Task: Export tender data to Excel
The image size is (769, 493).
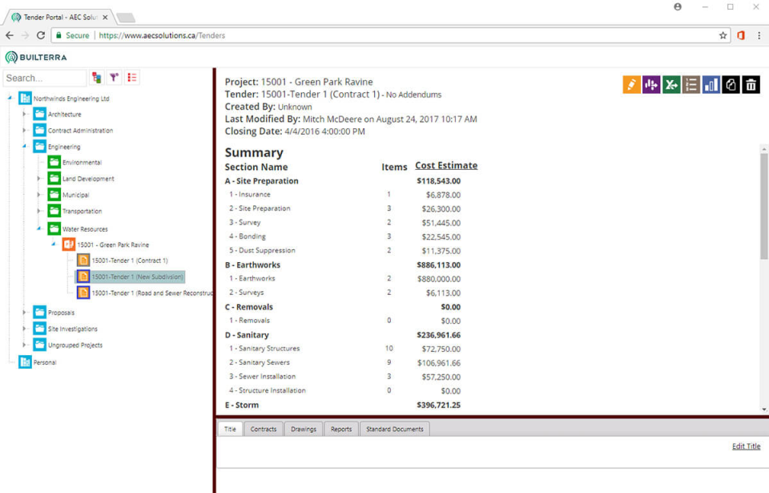Action: click(x=671, y=83)
